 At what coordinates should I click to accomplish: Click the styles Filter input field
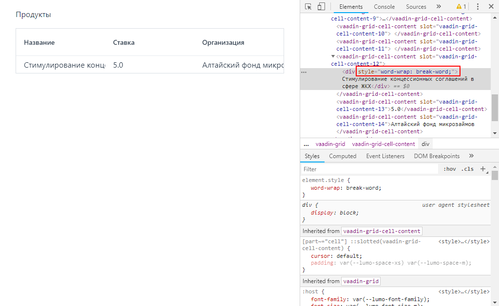(370, 169)
